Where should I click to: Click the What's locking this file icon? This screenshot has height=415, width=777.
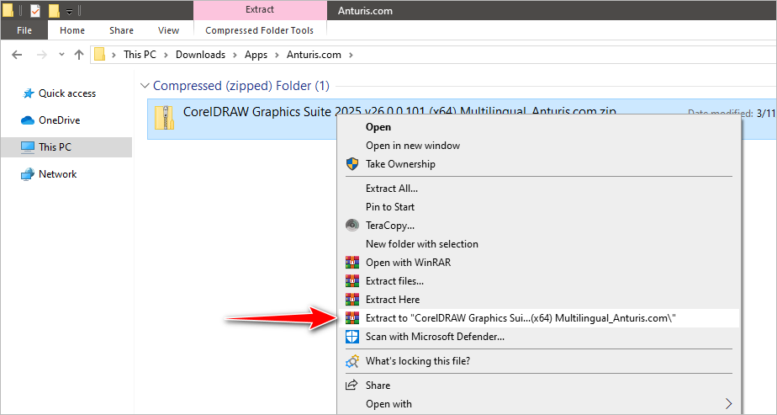(x=352, y=361)
